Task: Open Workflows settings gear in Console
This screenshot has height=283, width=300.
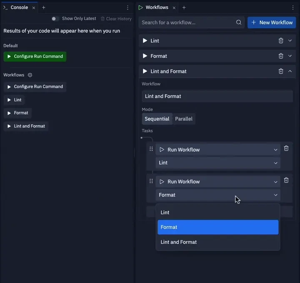Action: click(30, 75)
